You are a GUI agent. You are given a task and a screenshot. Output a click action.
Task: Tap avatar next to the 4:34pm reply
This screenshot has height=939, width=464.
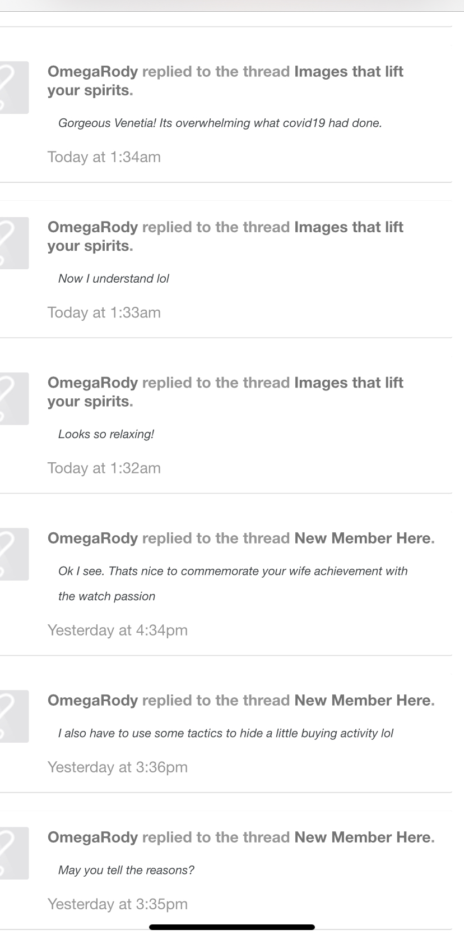[13, 554]
